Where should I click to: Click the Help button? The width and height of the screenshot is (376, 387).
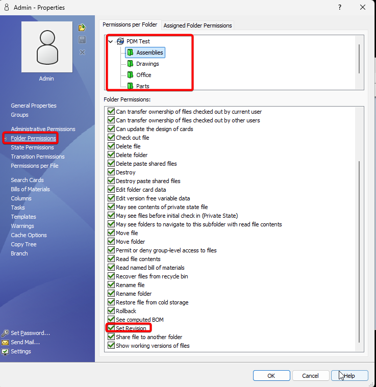pos(349,376)
